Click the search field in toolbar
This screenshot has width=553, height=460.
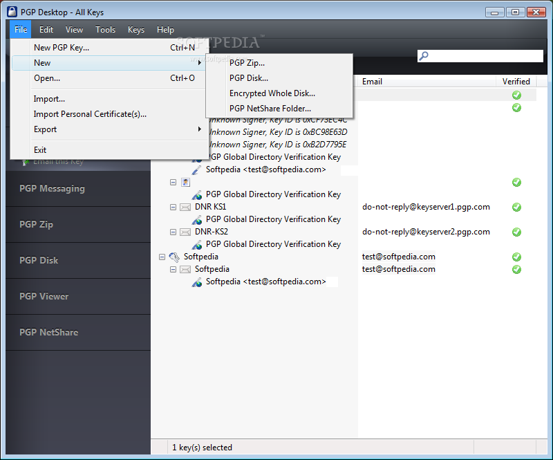point(480,56)
